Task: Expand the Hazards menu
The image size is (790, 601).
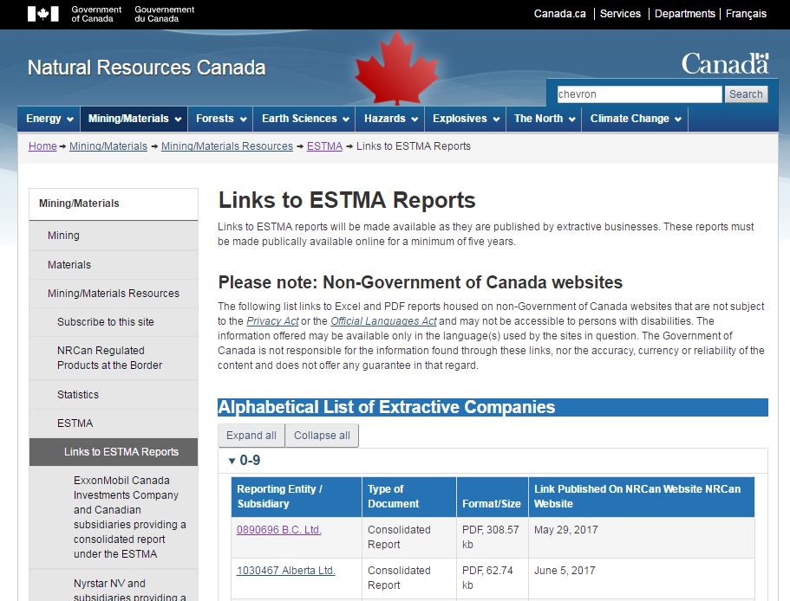Action: pyautogui.click(x=390, y=119)
